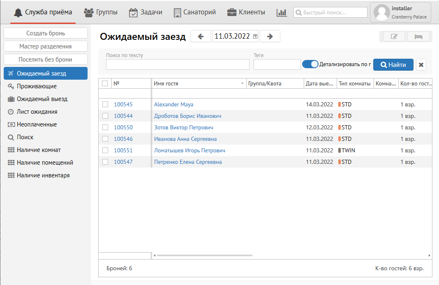Open the calendar date picker icon

tap(255, 36)
